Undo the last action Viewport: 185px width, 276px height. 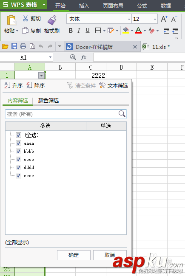(x=41, y=46)
